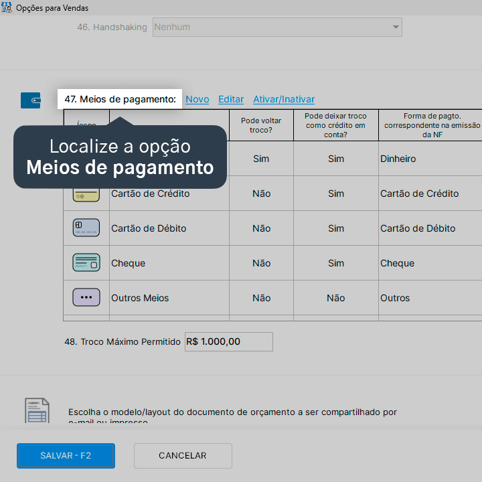
Task: Click the CANCELAR button
Action: point(183,456)
